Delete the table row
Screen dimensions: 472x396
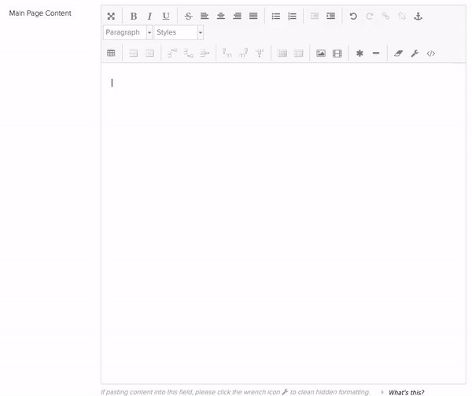205,54
